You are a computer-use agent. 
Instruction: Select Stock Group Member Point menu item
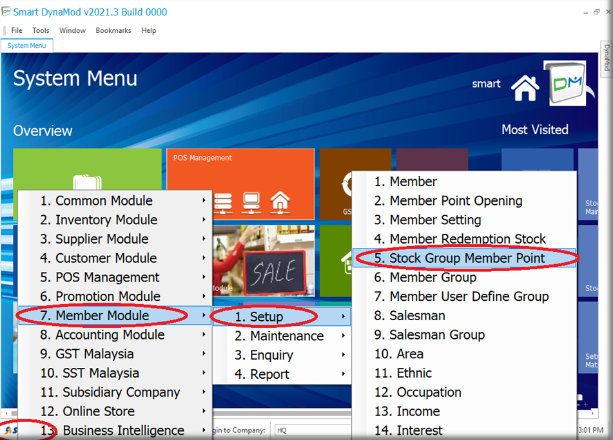pyautogui.click(x=467, y=258)
